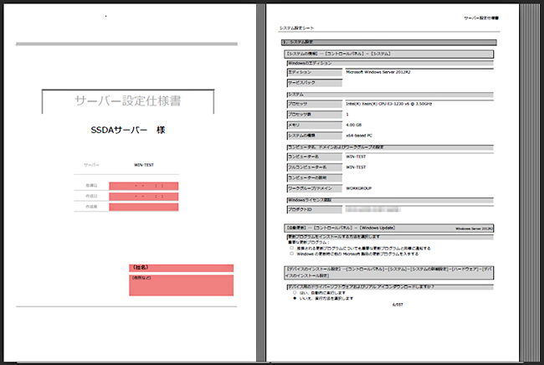Click the blurred プロダクトID value

pyautogui.click(x=377, y=209)
